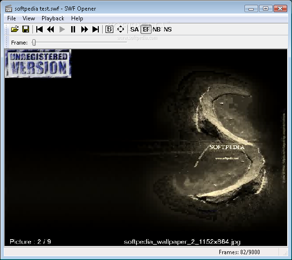Image resolution: width=292 pixels, height=260 pixels.
Task: Click the Frame slider handle
Action: (34, 43)
